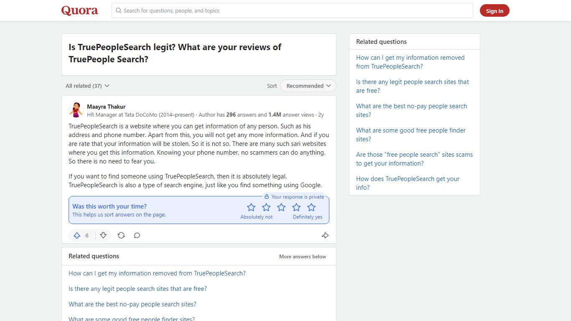Open Maayra Thakur author name link

point(106,107)
